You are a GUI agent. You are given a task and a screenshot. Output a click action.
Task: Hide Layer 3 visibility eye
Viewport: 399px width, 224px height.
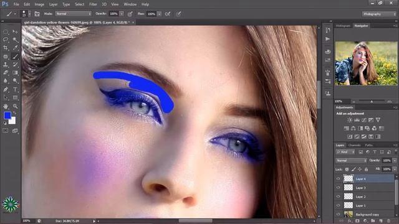click(338, 188)
